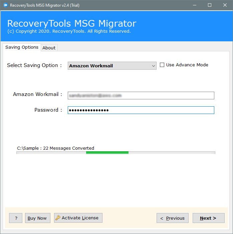Maximize the MSG Migrator window

pyautogui.click(x=210, y=5)
